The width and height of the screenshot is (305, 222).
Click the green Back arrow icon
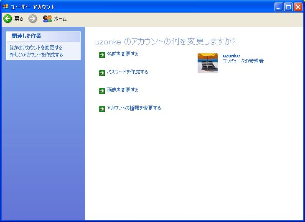pyautogui.click(x=8, y=19)
